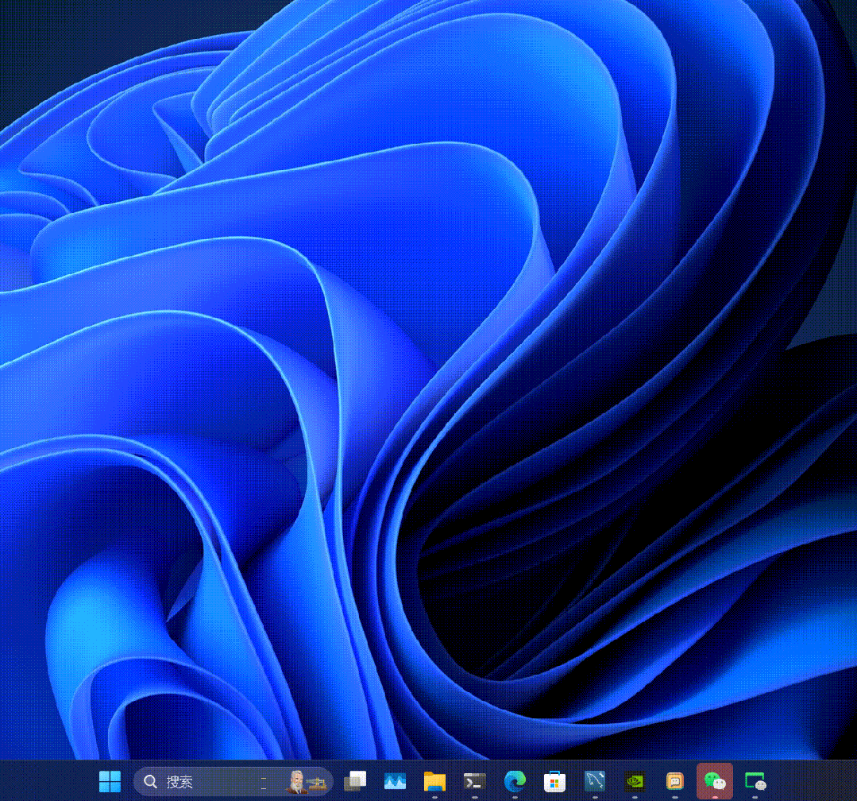Screen dimensions: 857x801
Task: Open the NVIDIA app from taskbar
Action: pos(635,781)
